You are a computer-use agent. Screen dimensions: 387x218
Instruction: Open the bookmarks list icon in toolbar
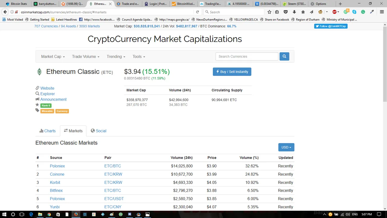coord(277,12)
